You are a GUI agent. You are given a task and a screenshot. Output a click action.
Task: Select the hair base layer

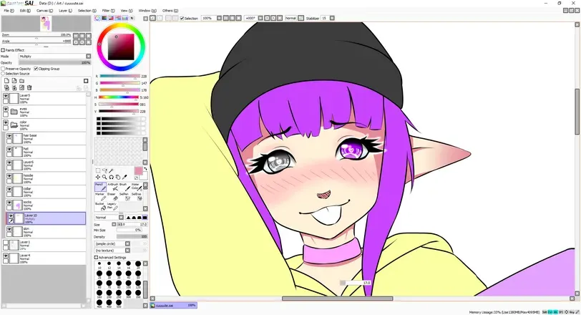click(46, 139)
